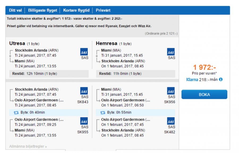Click the SAS logo in Utresa summary
Screen dimensions: 239x153
(84, 52)
